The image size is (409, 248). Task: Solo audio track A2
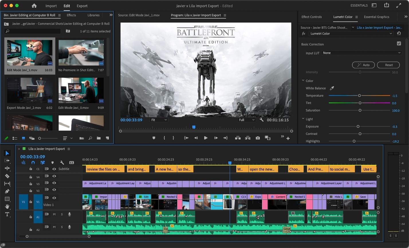[62, 227]
